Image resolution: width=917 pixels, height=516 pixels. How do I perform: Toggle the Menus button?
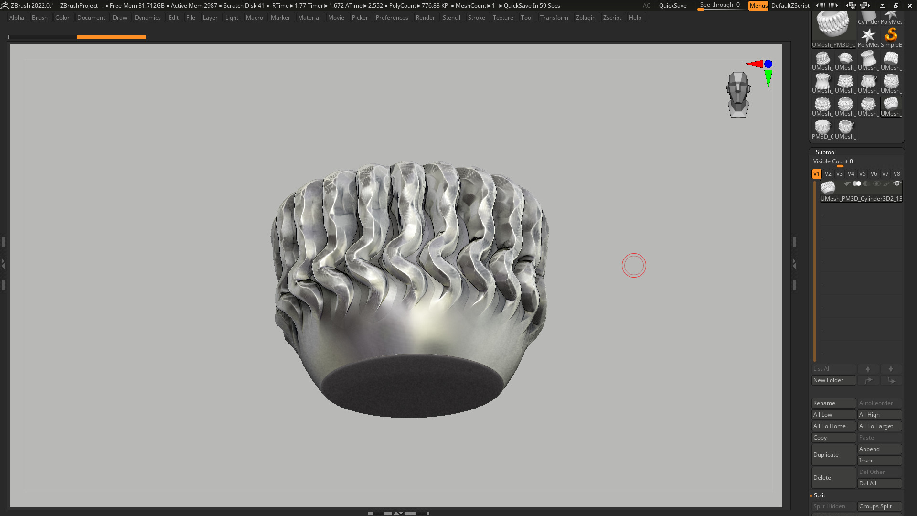758,5
